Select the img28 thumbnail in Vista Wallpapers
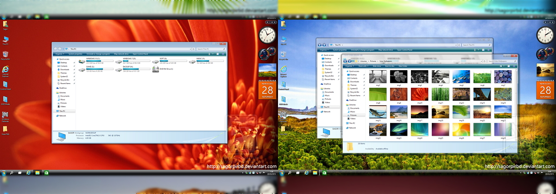Image resolution: width=556 pixels, height=194 pixels. tap(503, 129)
